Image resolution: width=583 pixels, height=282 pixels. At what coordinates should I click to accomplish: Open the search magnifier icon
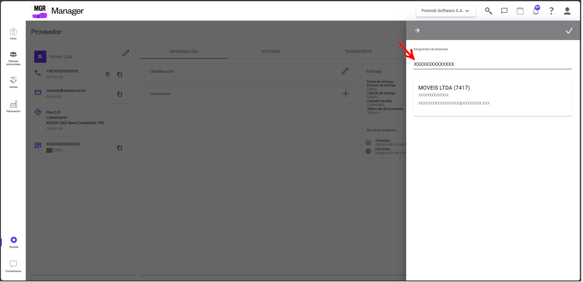click(x=488, y=11)
